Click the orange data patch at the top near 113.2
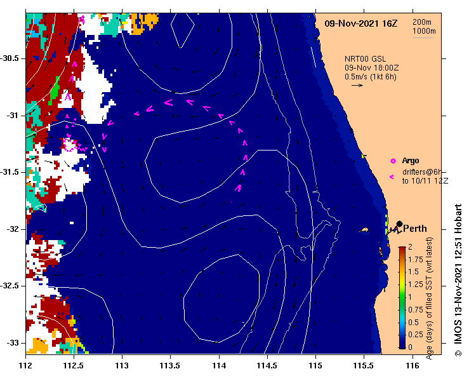469x376 pixels. tap(145, 23)
